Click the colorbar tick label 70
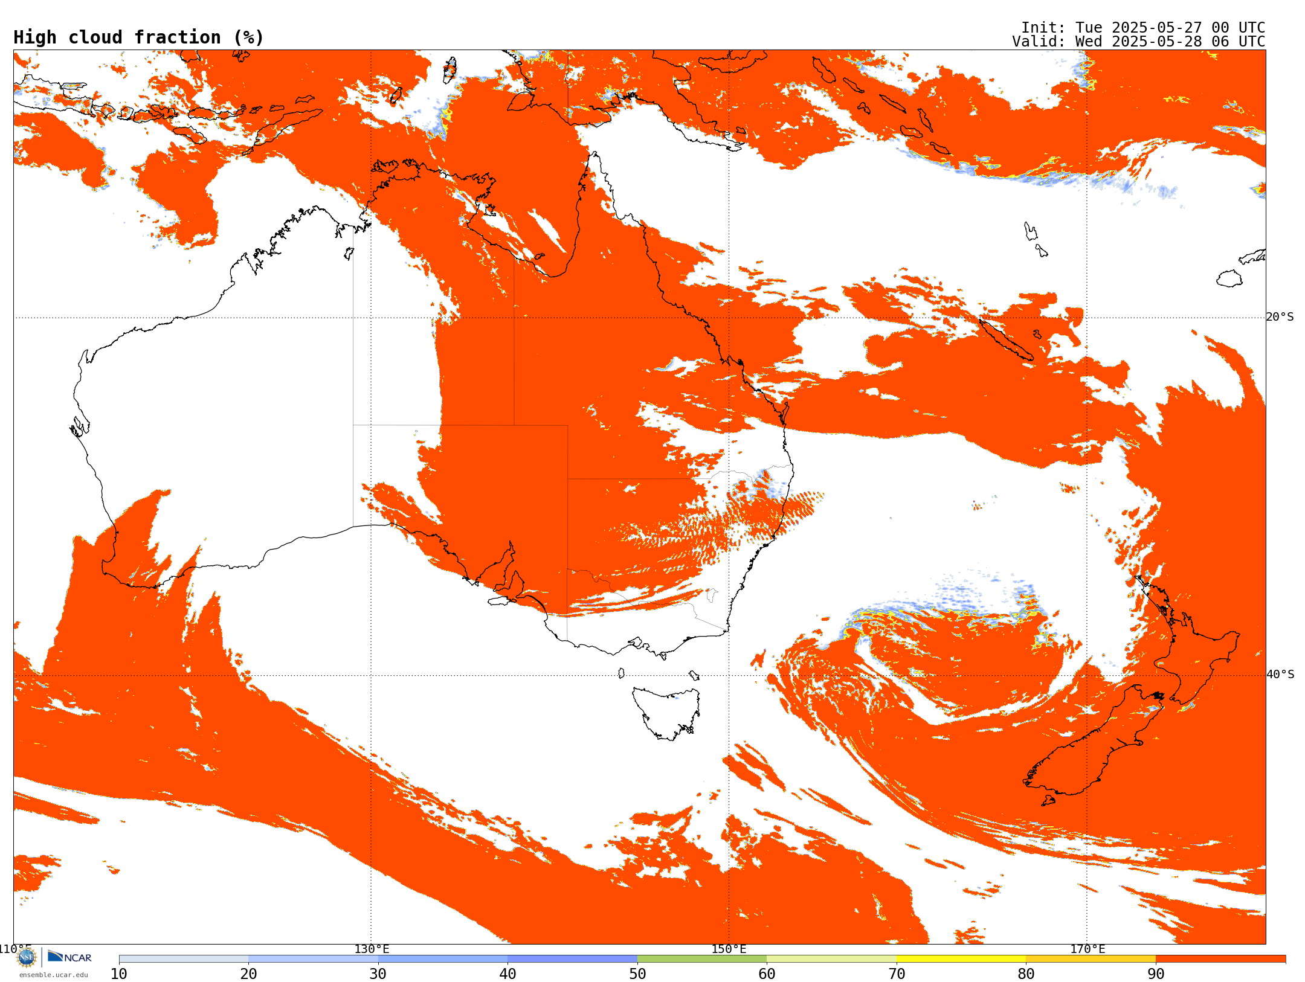Screen dimensions: 1305x982 point(897,974)
